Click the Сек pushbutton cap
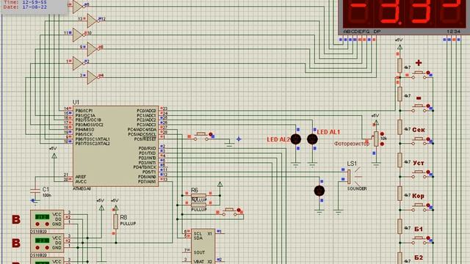Viewport: 470px width, 264px height. tap(419, 139)
